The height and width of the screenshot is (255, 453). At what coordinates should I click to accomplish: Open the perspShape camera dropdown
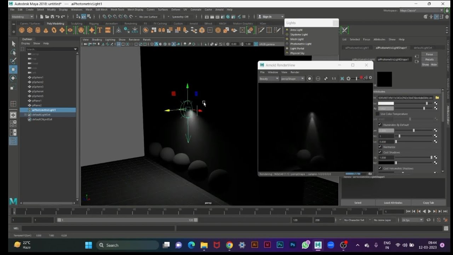click(x=292, y=79)
